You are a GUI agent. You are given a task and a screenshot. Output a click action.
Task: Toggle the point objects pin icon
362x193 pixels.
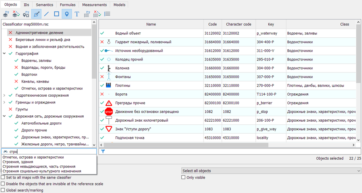67,14
